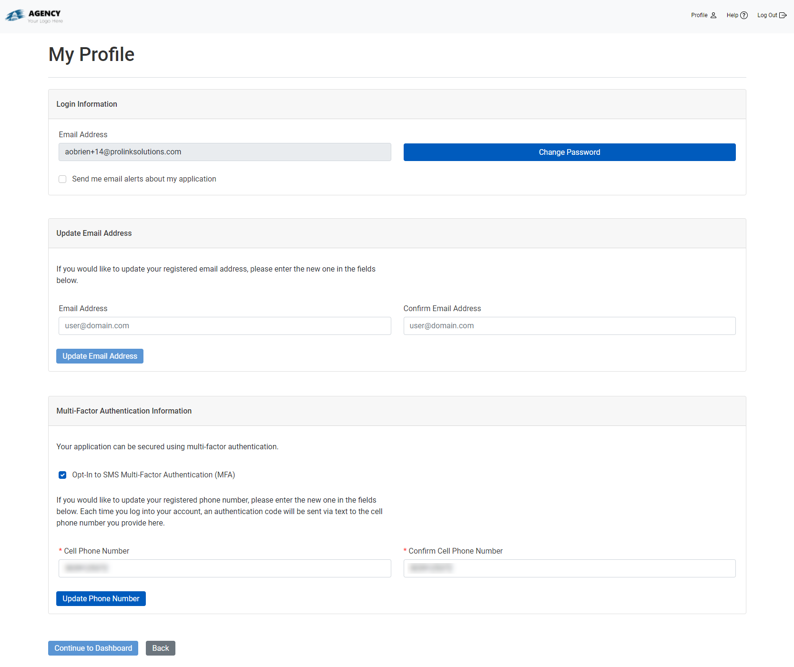Open the Help menu item

click(733, 15)
